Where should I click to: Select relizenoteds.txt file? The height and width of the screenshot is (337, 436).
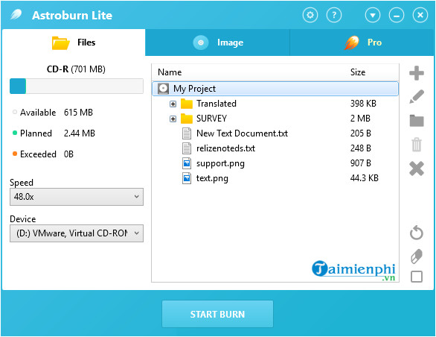click(x=275, y=148)
